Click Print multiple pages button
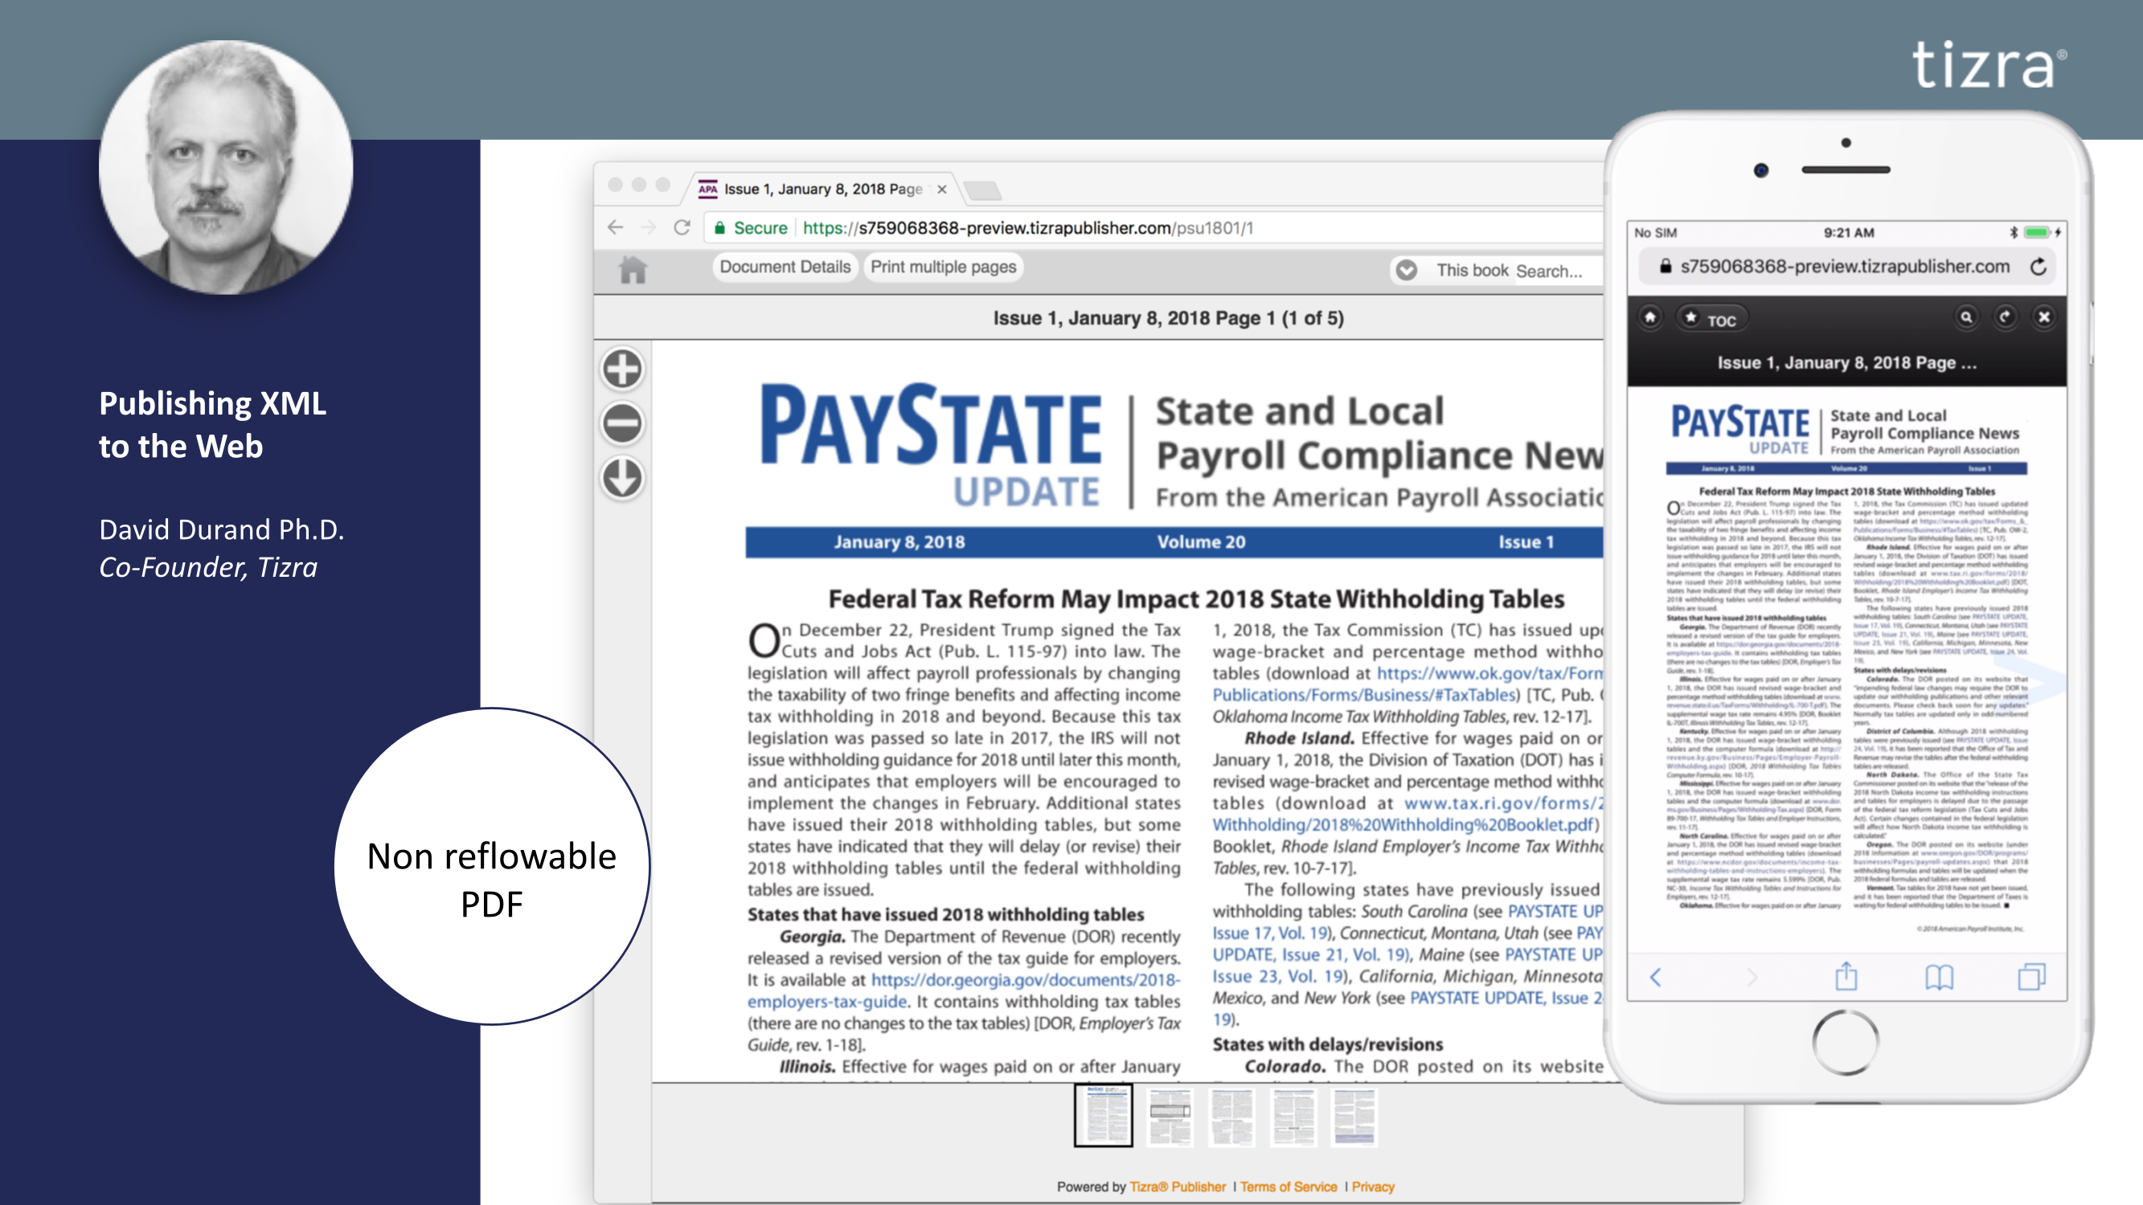Image resolution: width=2143 pixels, height=1205 pixels. point(944,267)
